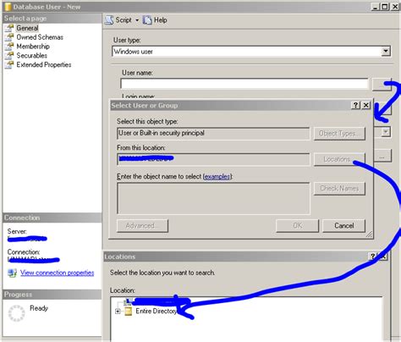401x342 pixels.
Task: Click the Database User title bar icon
Action: coord(8,7)
